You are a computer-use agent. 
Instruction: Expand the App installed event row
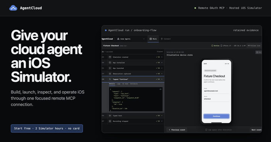point(162,63)
